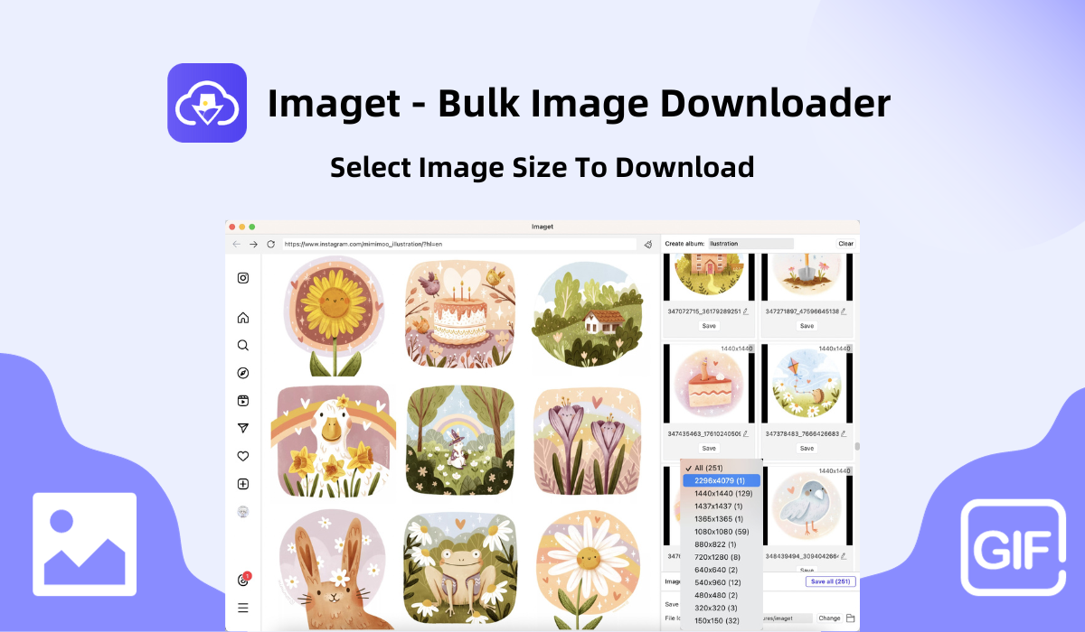Choose the 2296x4079 (1) size option
The width and height of the screenshot is (1085, 632).
click(722, 480)
